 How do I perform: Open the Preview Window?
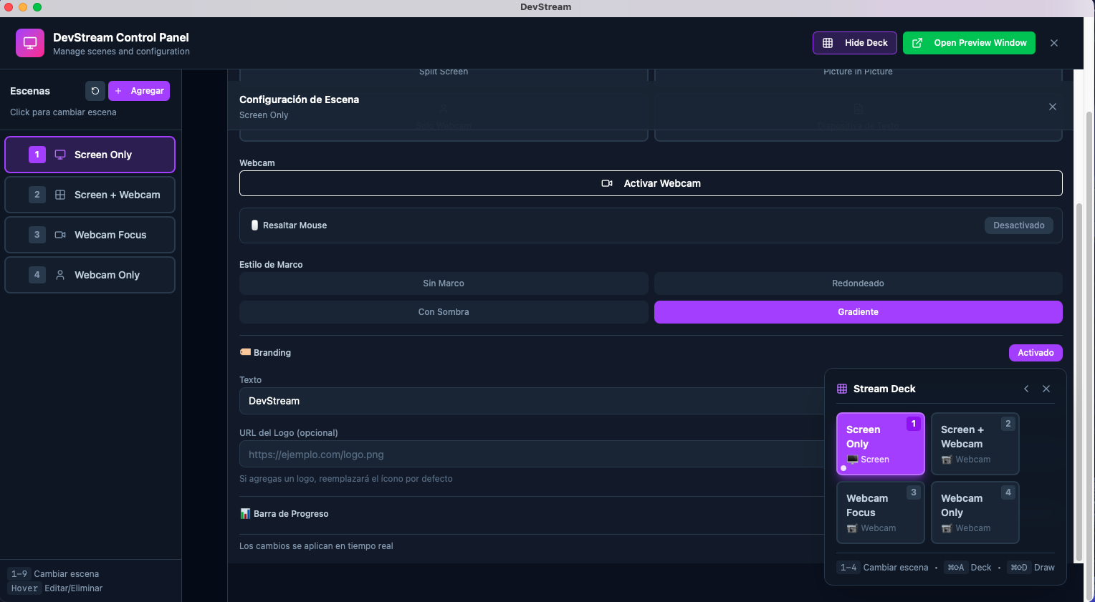click(969, 43)
